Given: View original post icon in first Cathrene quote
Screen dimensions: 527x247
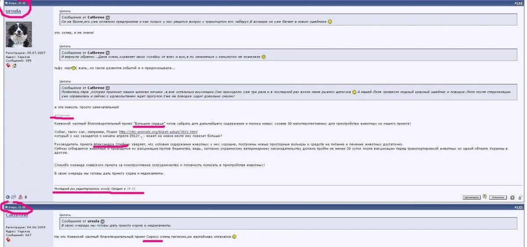Looking at the screenshot, I should pyautogui.click(x=108, y=18).
